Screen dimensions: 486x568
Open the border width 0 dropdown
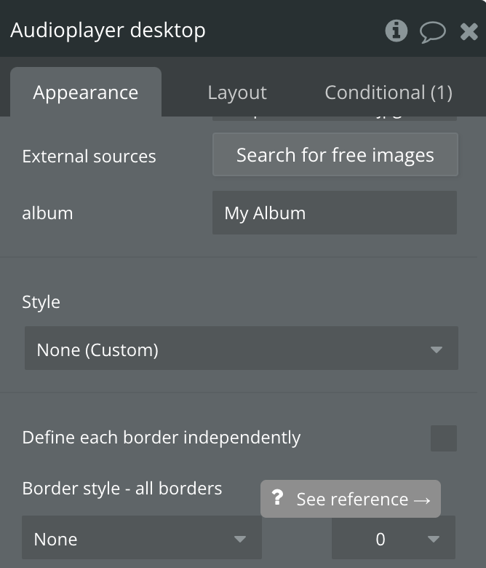(394, 537)
